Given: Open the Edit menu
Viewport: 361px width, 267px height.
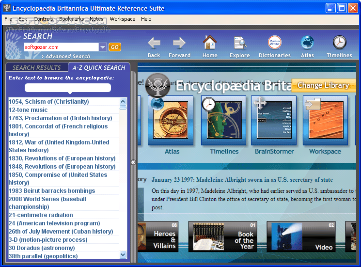Looking at the screenshot, I should click(x=23, y=19).
